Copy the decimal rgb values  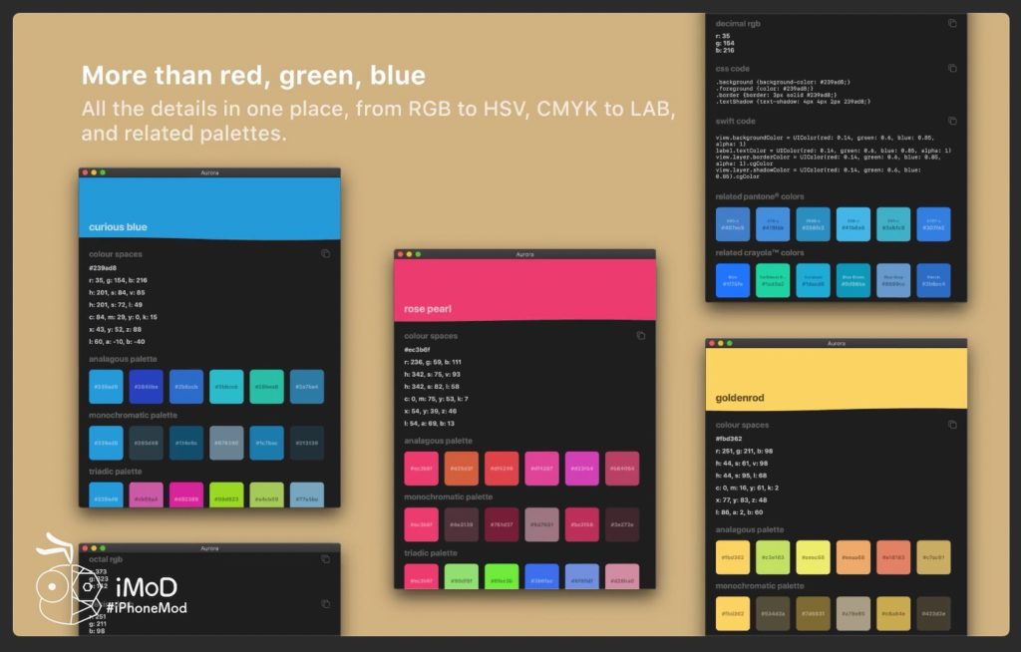point(952,23)
